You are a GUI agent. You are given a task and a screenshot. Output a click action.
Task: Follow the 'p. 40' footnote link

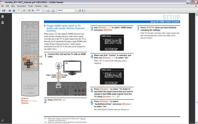(x=83, y=119)
